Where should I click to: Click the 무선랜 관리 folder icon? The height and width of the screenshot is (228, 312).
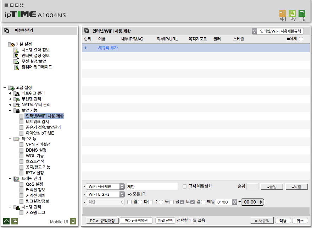pos(17,99)
